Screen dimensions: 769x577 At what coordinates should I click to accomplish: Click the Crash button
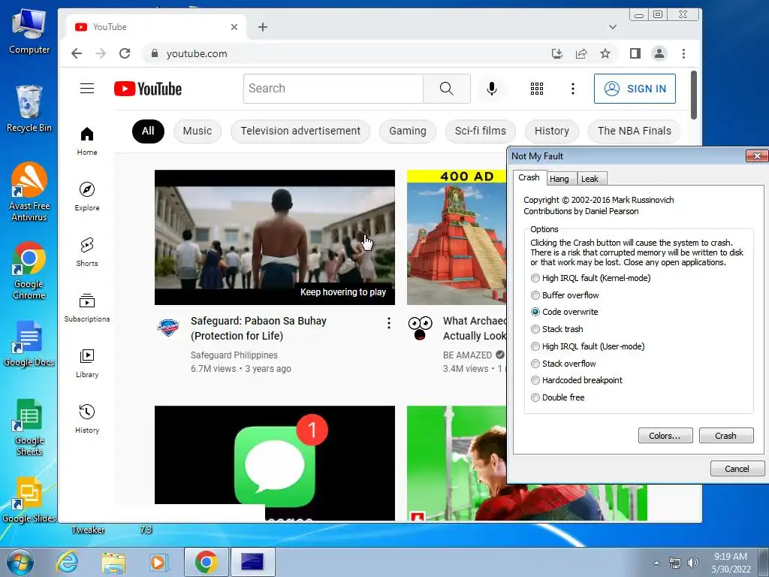click(x=726, y=436)
